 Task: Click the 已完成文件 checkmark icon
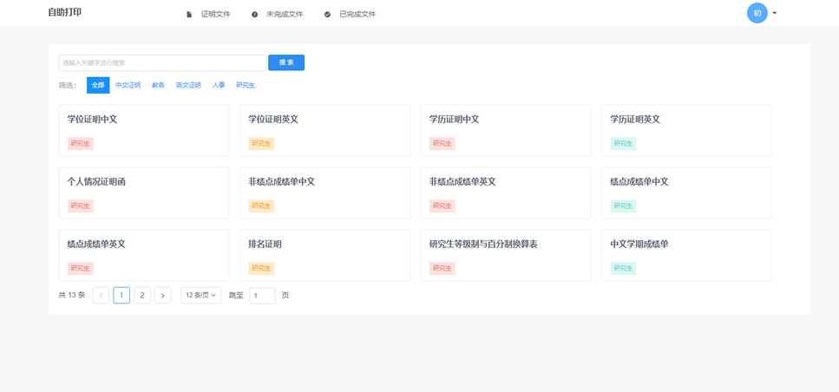(x=327, y=15)
